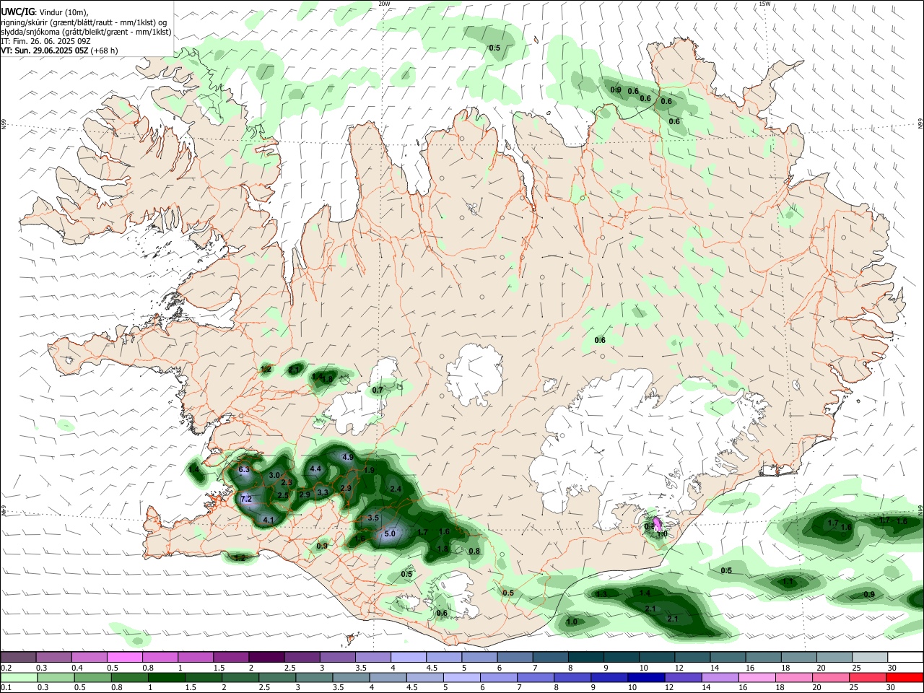Viewport: 924px width, 693px height.
Task: Click the "25" label in the lower rain scale
Action: tap(854, 688)
